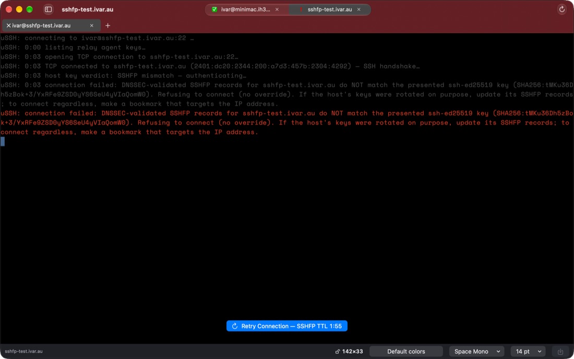
Task: Click the 'connecting to ivar@sshfp-test.ivar.au:22' line
Action: [97, 38]
